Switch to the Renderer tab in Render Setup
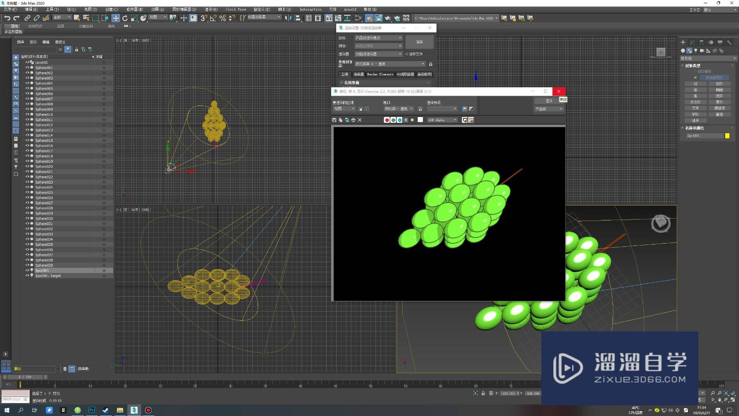The height and width of the screenshot is (416, 739). [x=359, y=74]
